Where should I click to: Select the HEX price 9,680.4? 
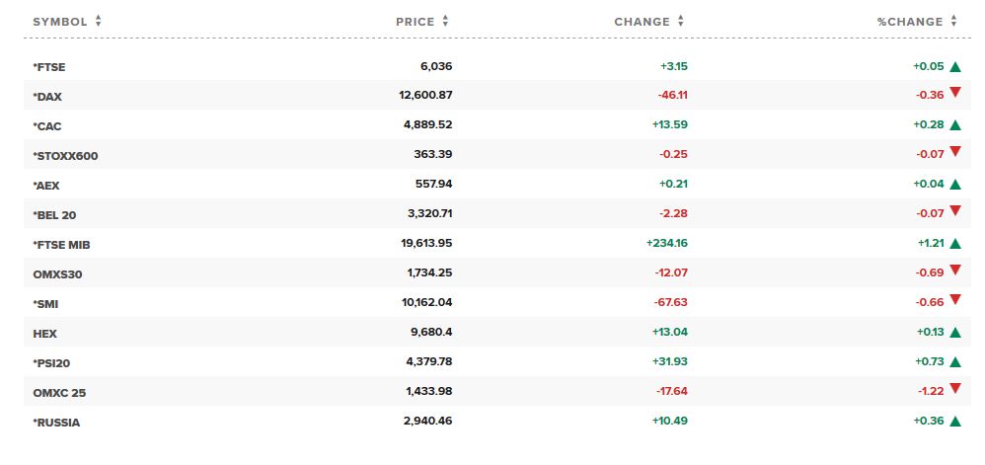(x=431, y=332)
